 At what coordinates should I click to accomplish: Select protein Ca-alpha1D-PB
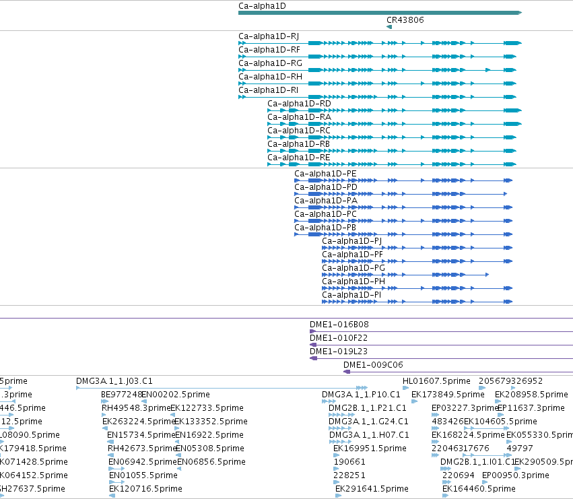tap(403, 235)
